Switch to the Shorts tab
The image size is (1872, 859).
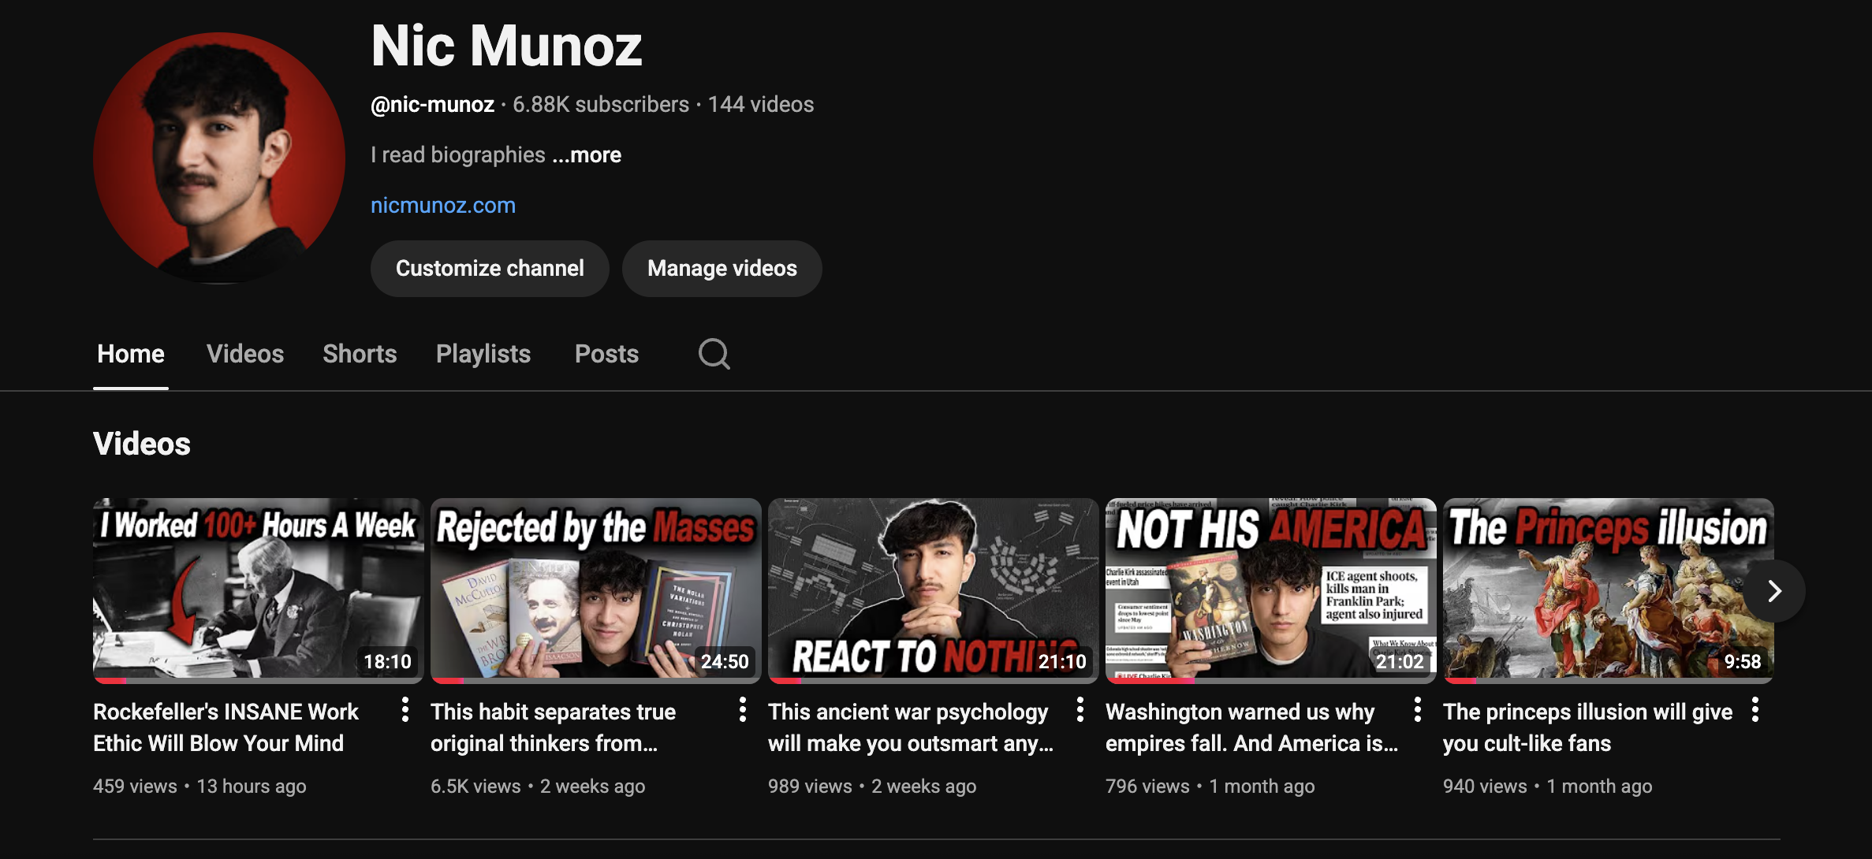(x=360, y=354)
